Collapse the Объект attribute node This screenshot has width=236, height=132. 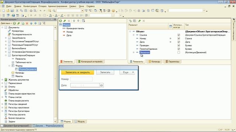tap(130, 32)
